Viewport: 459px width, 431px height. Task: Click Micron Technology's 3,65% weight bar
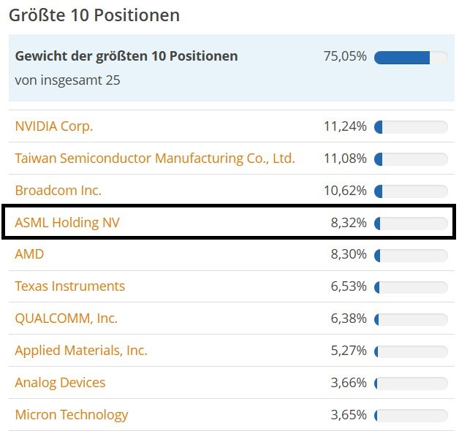(411, 416)
